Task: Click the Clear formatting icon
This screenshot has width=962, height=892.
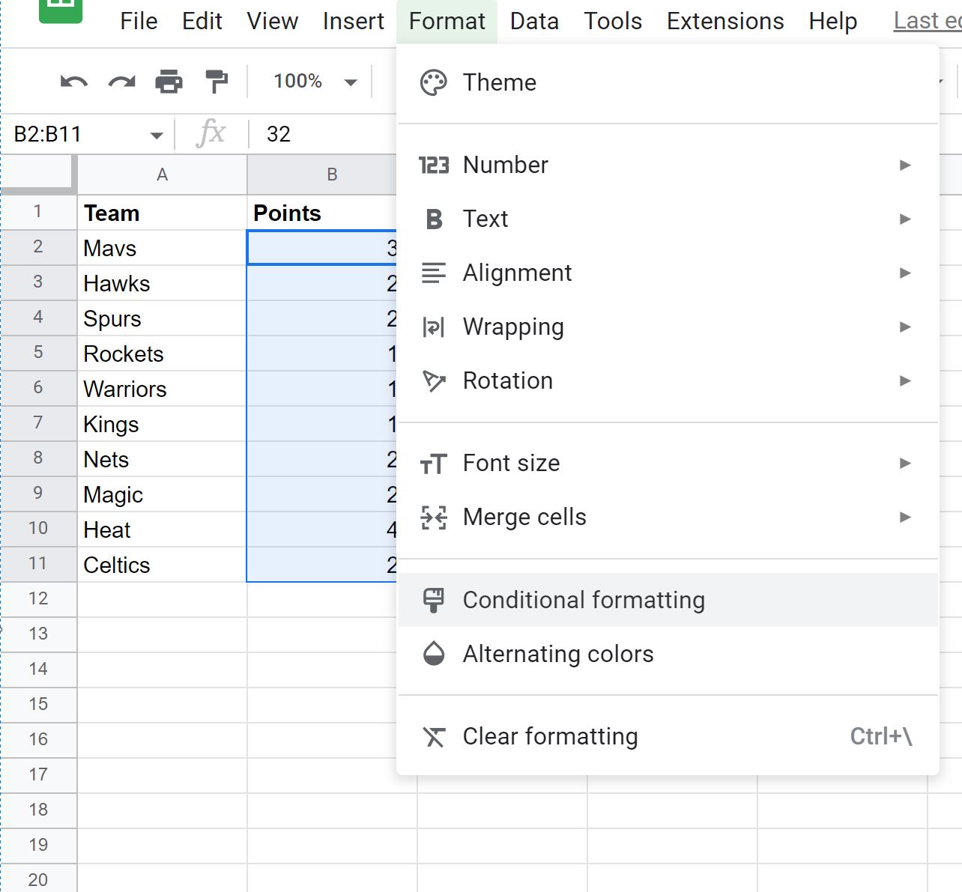Action: [434, 737]
